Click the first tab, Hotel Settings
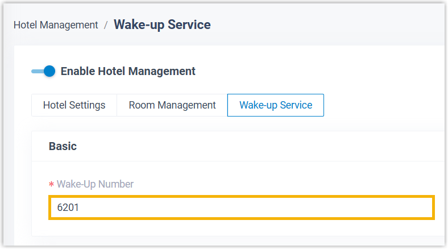This screenshot has width=448, height=249. coord(74,105)
